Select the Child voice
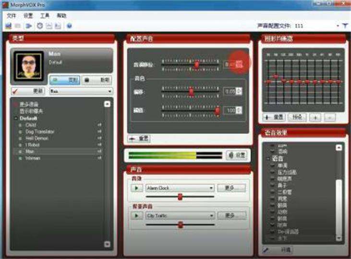351x259 pixels. (31, 125)
